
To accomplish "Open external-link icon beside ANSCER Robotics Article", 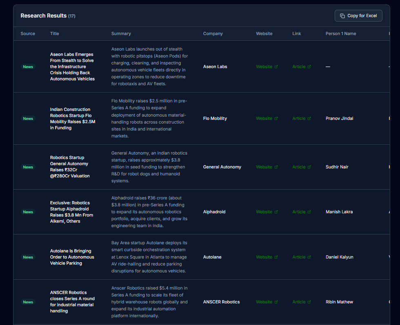I will [x=309, y=302].
